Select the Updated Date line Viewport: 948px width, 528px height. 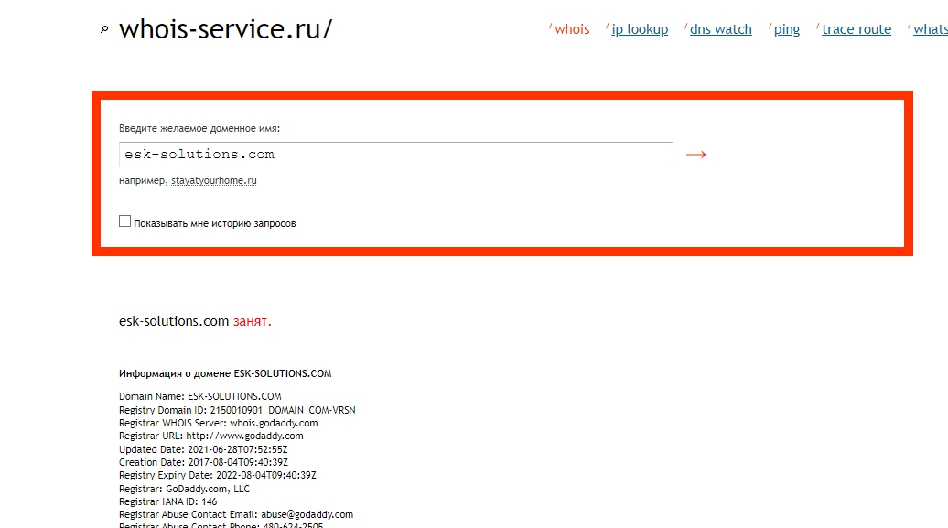203,449
